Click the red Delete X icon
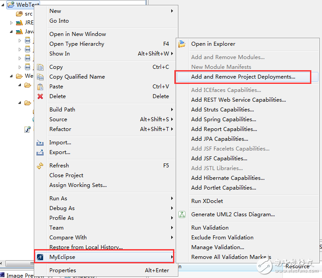 click(x=40, y=96)
